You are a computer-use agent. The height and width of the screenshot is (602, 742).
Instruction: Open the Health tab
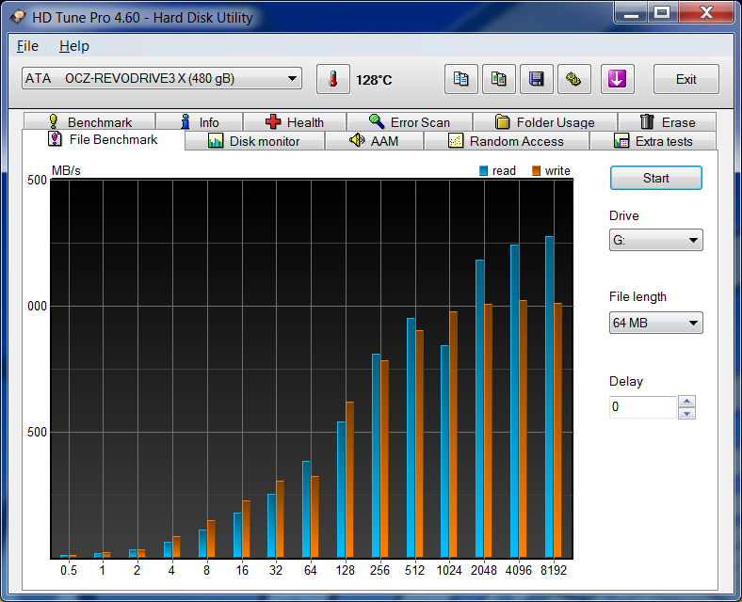295,122
